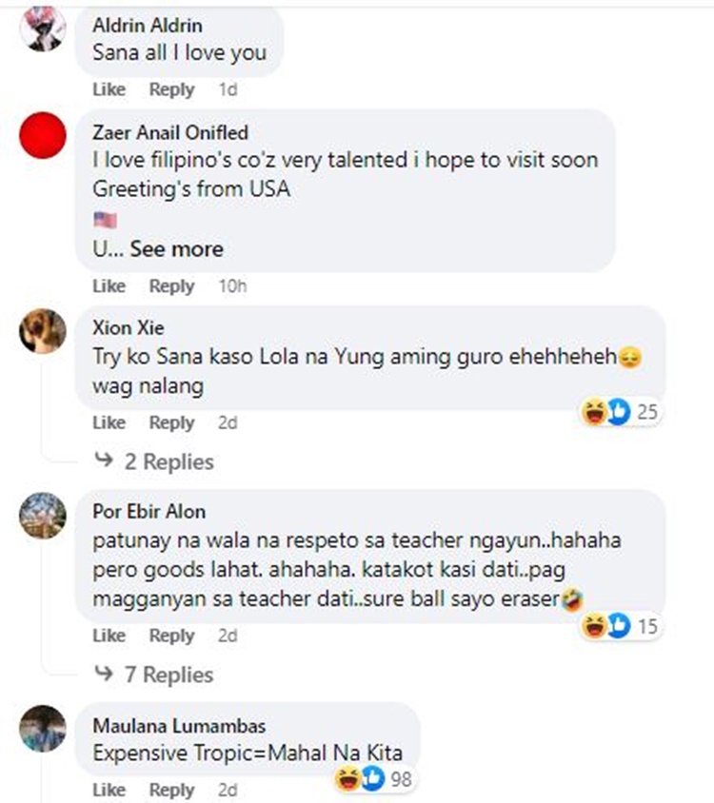Expand the 2 Replies thread

coord(155,461)
